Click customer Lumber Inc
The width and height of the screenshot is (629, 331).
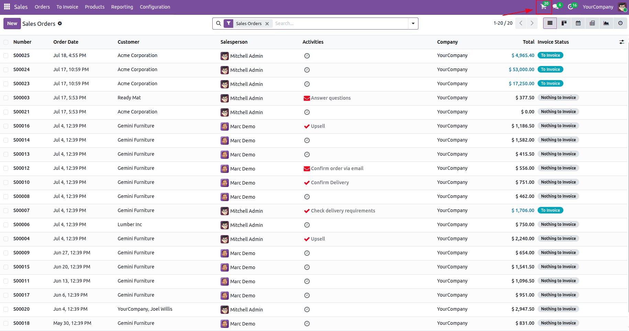point(130,224)
